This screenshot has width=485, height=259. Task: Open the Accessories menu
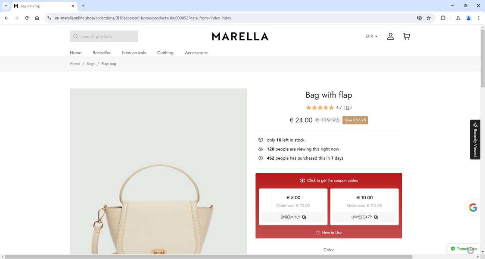pos(196,52)
